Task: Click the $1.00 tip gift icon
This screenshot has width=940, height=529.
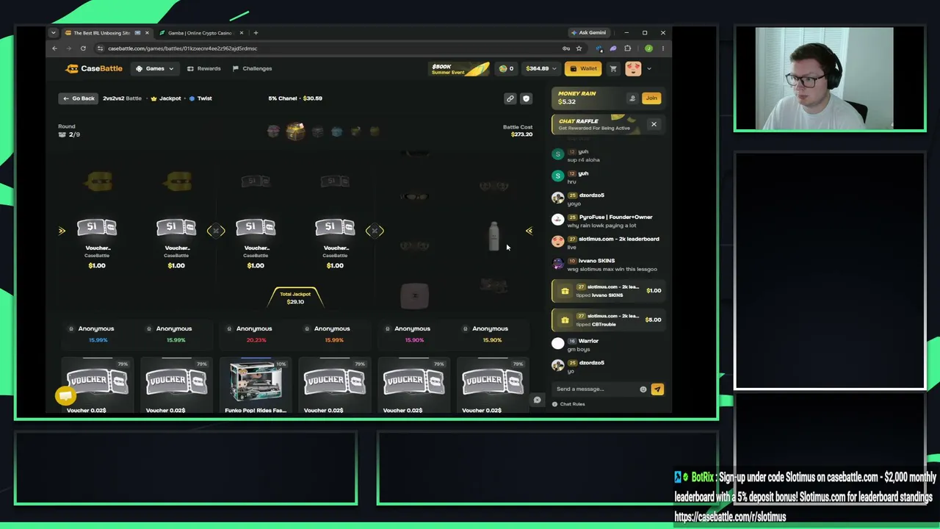Action: (565, 291)
